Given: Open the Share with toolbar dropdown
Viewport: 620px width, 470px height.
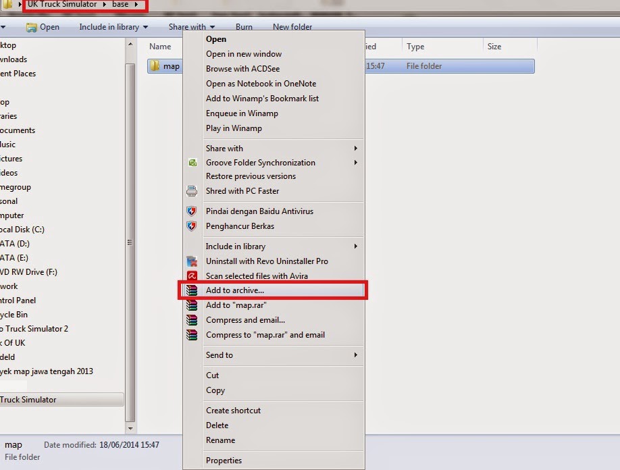Looking at the screenshot, I should click(x=212, y=27).
